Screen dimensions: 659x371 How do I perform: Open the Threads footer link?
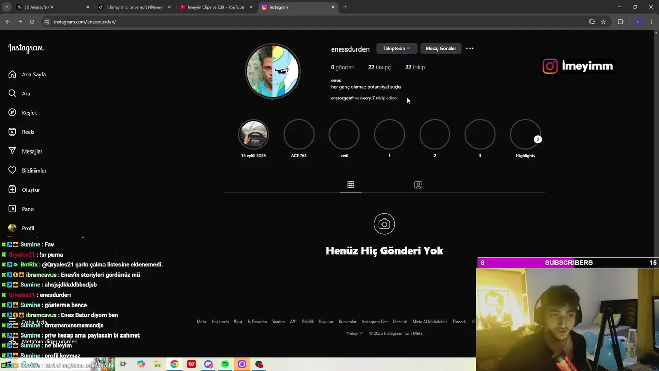(459, 322)
